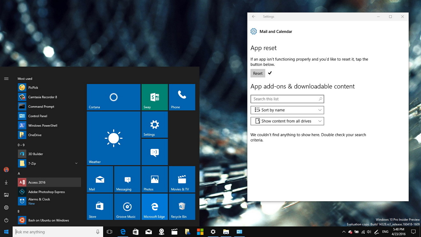Open Edge from the taskbar
The width and height of the screenshot is (421, 237).
click(x=123, y=232)
